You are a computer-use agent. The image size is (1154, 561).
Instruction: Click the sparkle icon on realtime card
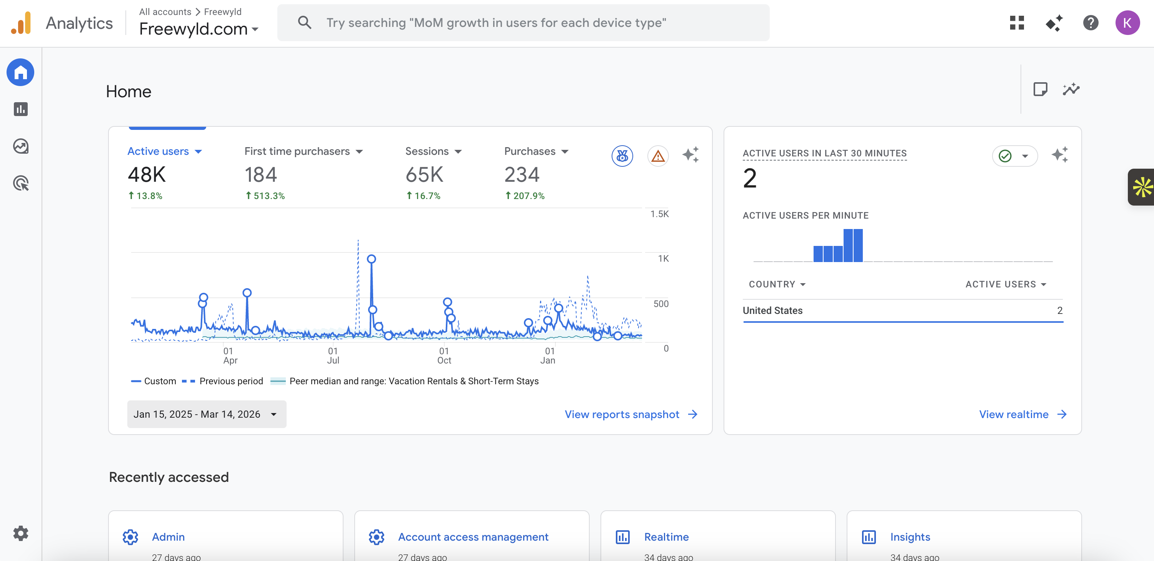pos(1059,155)
